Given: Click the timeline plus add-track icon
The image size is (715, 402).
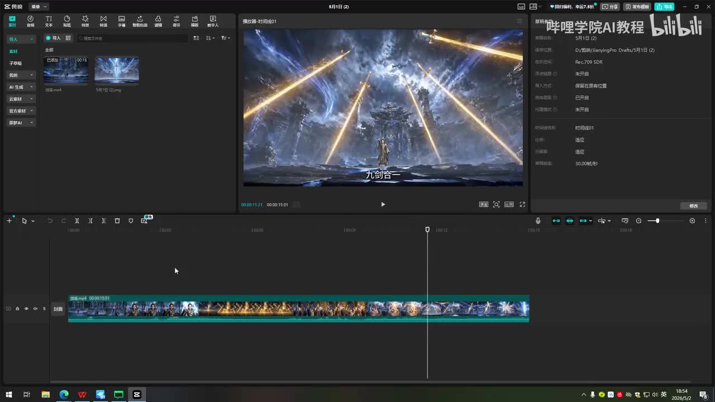Looking at the screenshot, I should coord(9,221).
